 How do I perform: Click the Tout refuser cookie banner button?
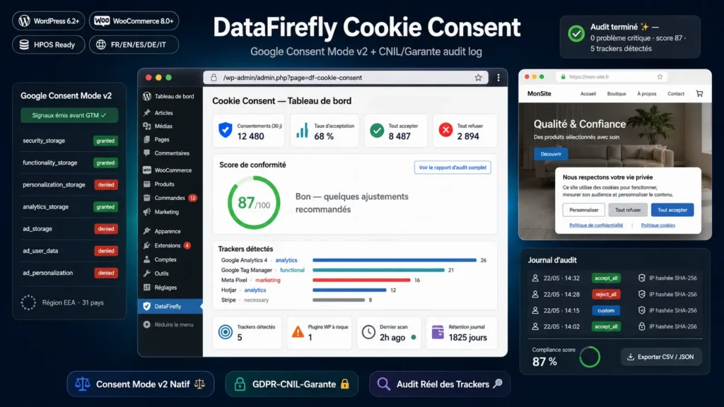coord(628,210)
